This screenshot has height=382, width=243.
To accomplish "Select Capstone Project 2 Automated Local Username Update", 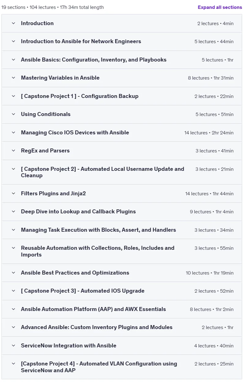I will point(122,172).
